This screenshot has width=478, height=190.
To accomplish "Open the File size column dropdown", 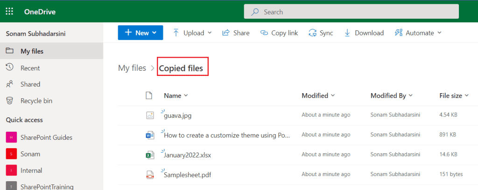I will pos(454,96).
